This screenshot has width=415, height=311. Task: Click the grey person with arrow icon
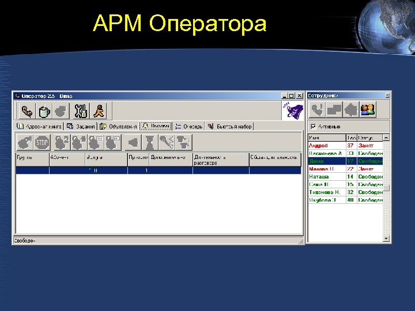[79, 143]
